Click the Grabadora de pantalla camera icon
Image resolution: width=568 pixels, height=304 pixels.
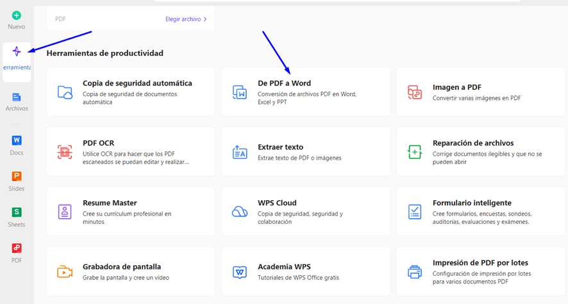[65, 272]
